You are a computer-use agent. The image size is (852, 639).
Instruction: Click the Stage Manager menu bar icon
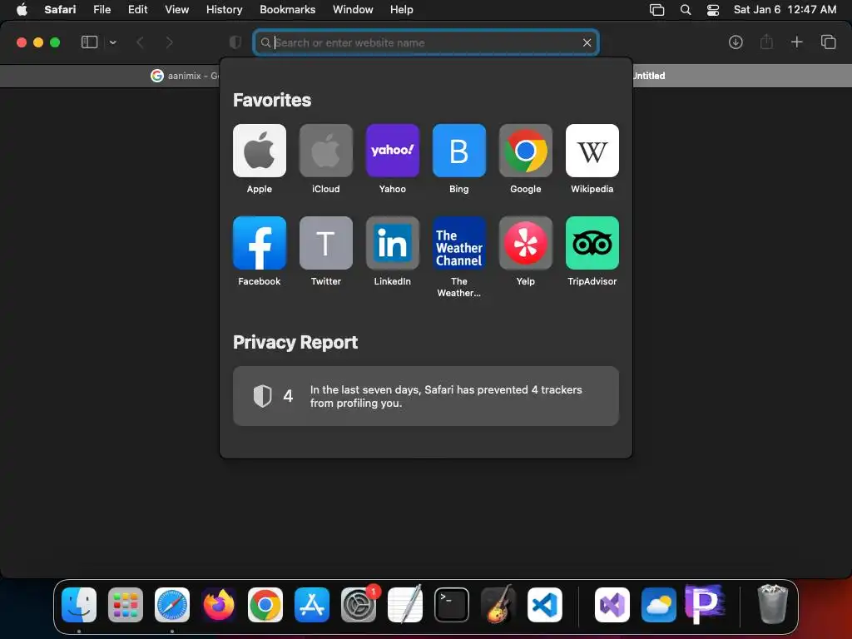tap(657, 10)
